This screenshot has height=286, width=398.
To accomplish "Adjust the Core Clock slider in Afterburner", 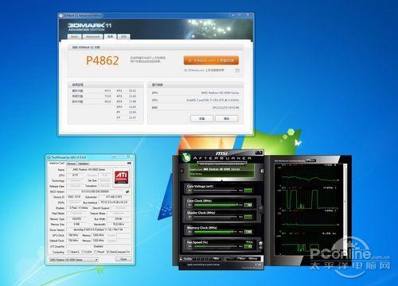I will (x=215, y=205).
